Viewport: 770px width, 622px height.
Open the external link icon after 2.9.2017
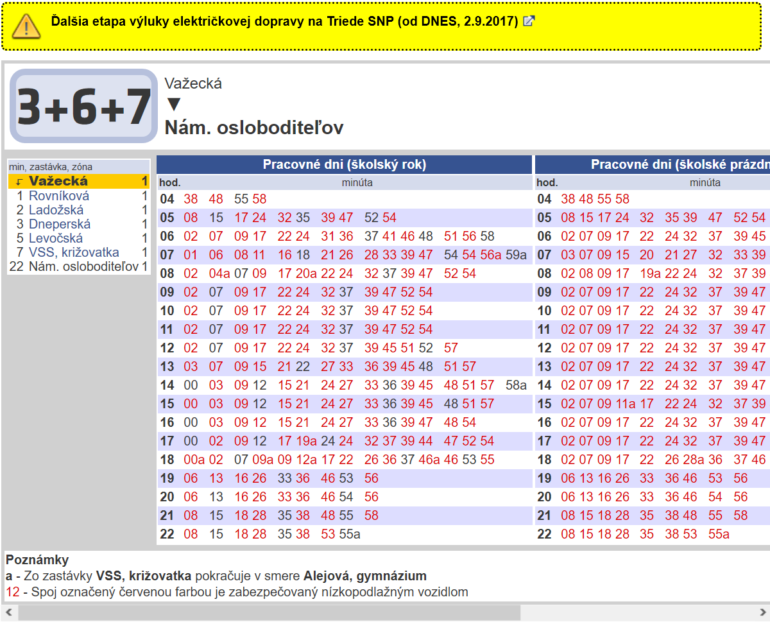click(x=529, y=21)
